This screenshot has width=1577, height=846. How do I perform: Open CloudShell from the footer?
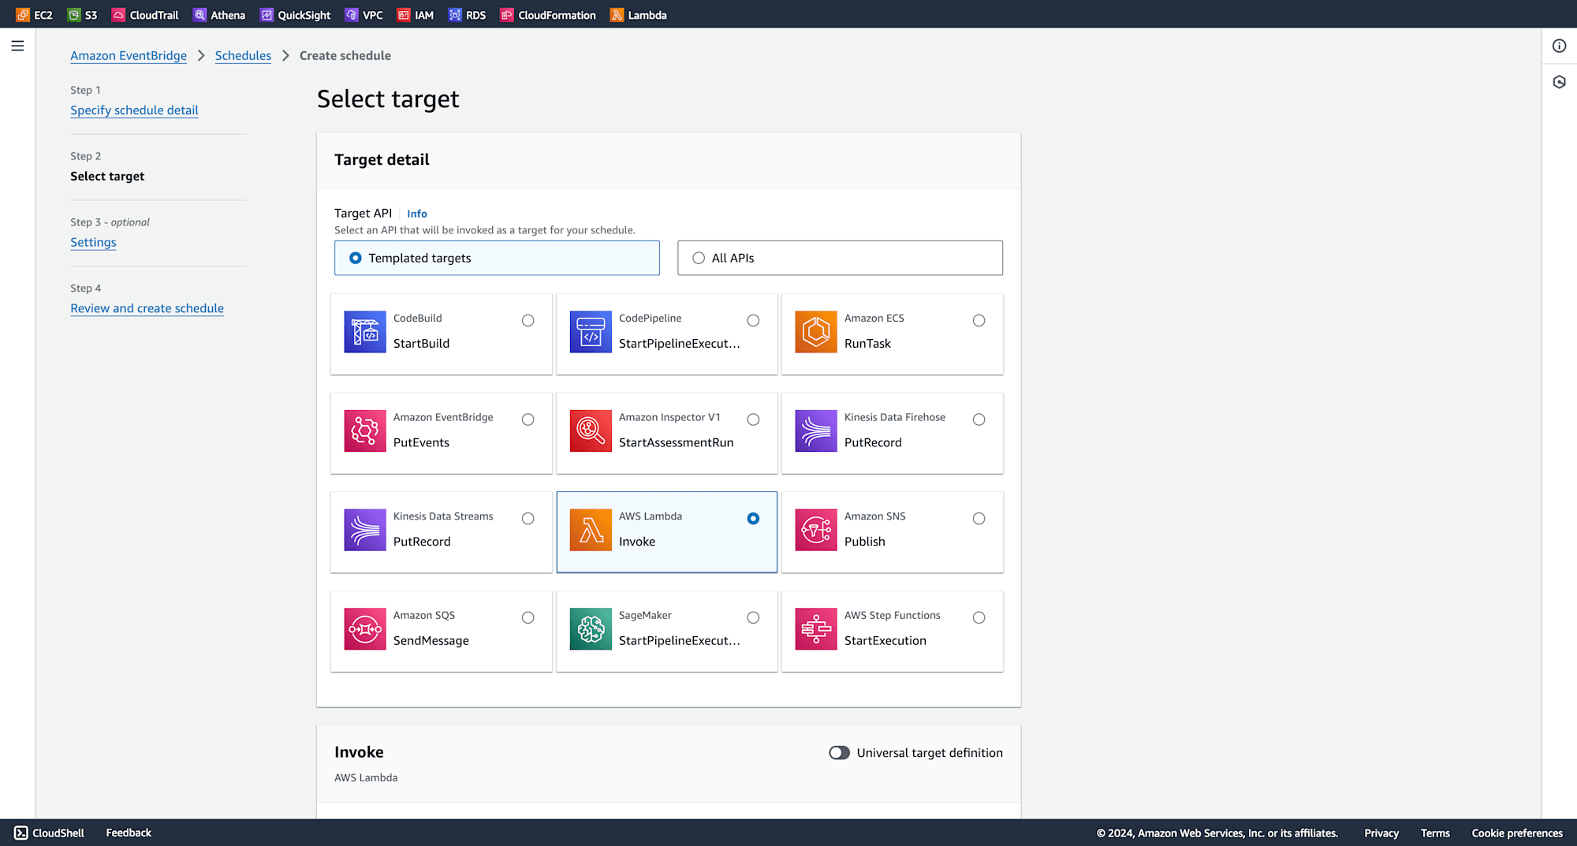tap(49, 833)
